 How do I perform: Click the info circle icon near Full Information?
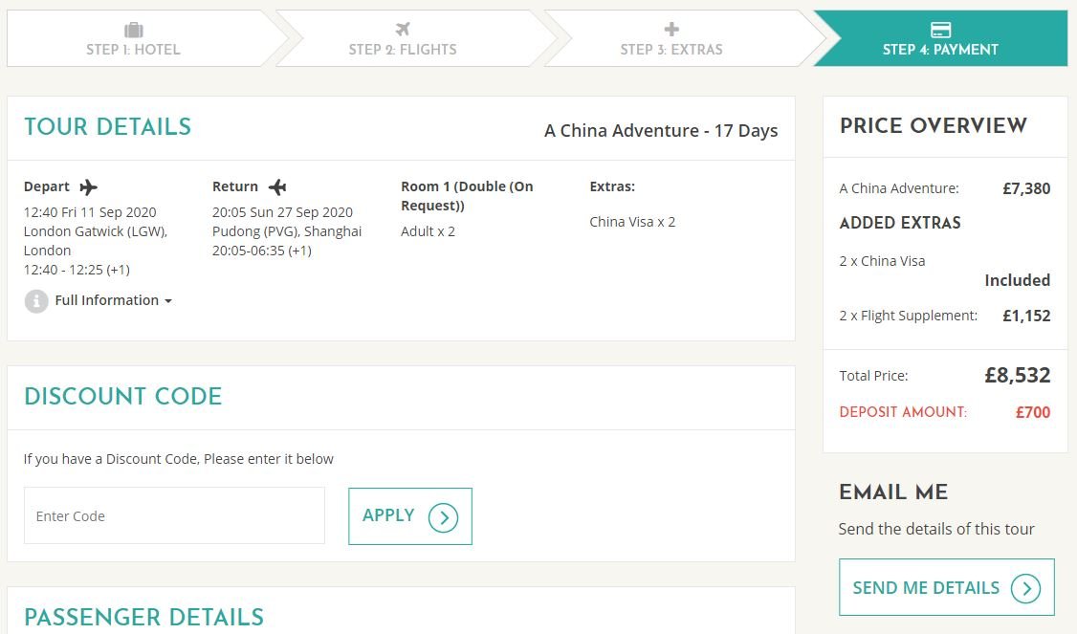coord(36,301)
